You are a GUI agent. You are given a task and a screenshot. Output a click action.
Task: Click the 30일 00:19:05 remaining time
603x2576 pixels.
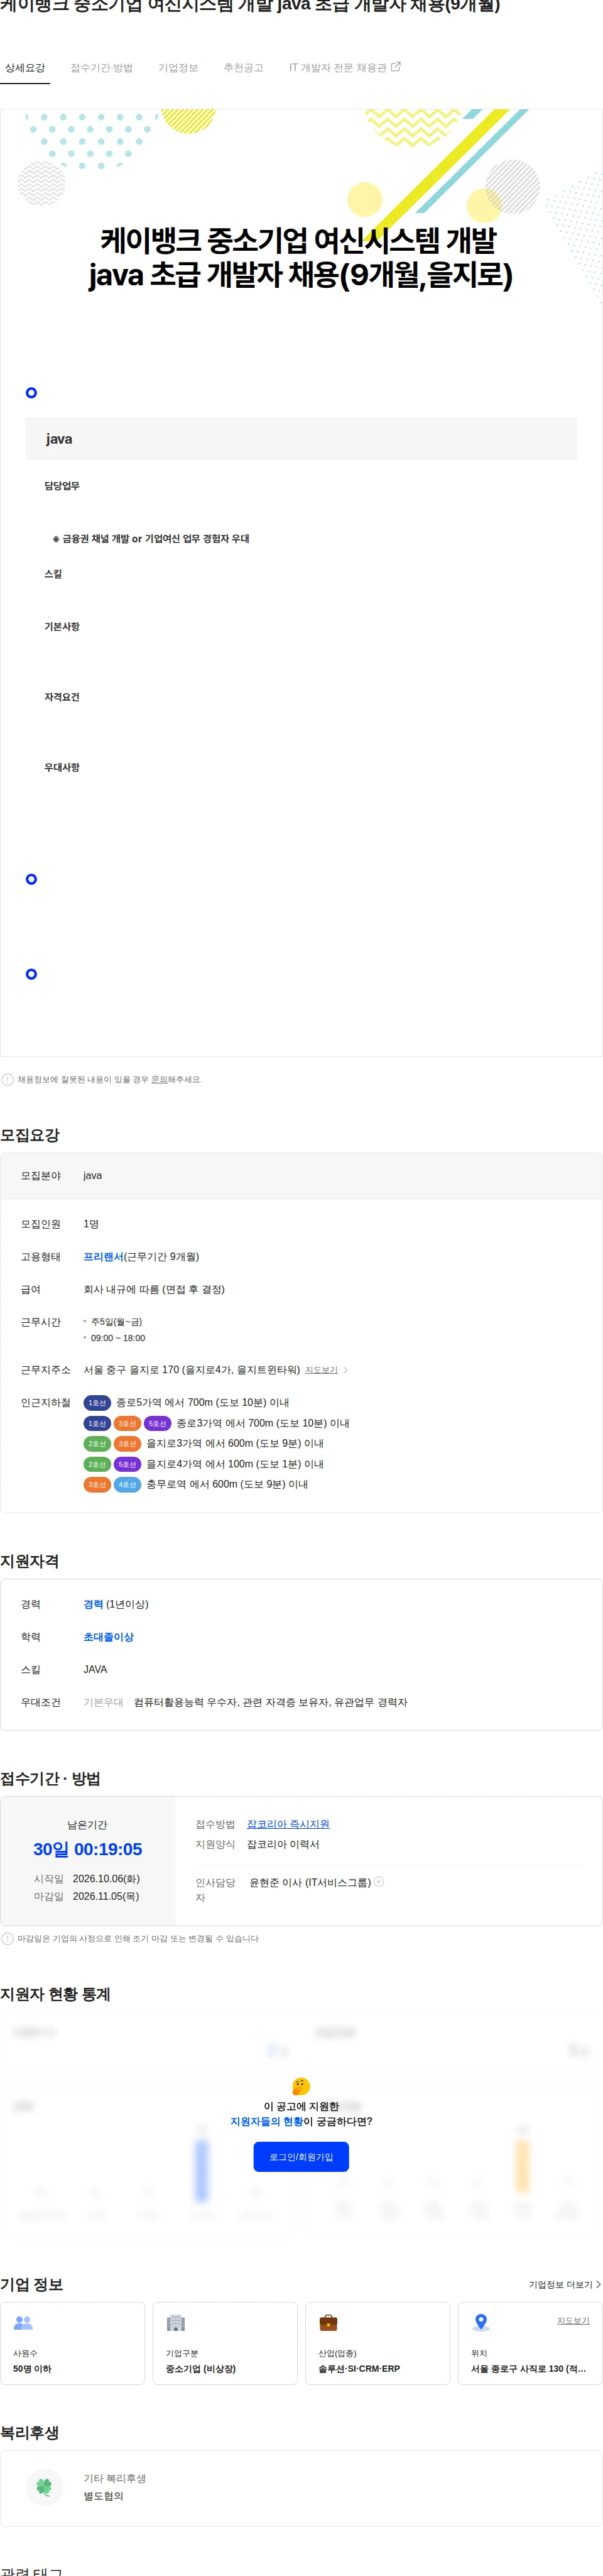click(88, 1849)
